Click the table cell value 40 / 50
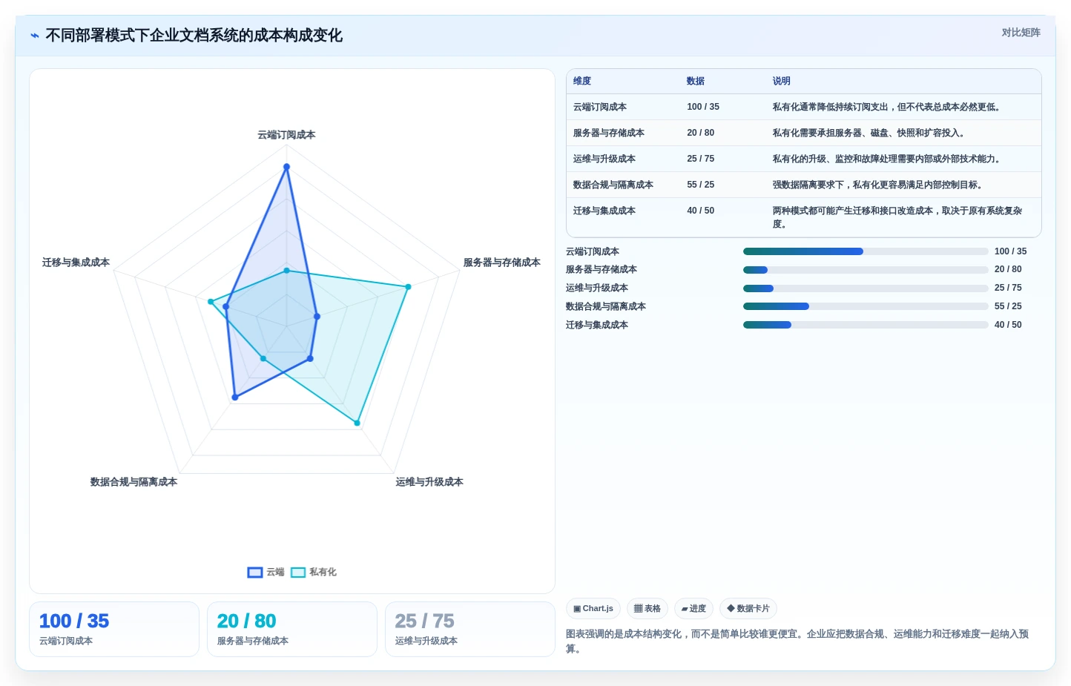 [x=701, y=211]
